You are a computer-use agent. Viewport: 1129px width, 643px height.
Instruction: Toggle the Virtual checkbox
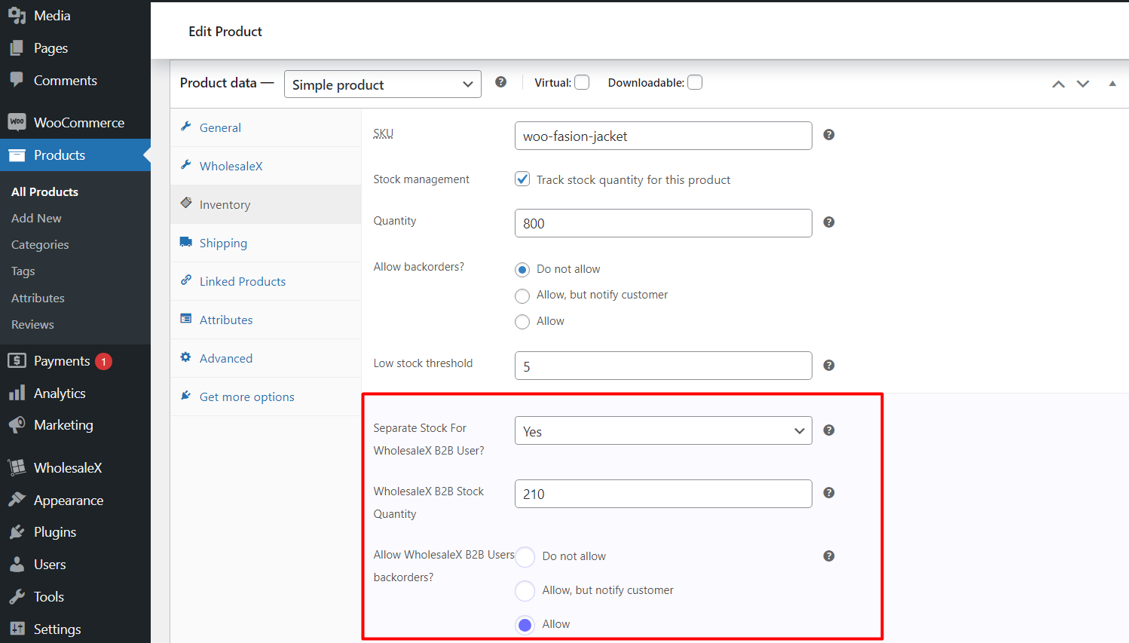tap(582, 82)
